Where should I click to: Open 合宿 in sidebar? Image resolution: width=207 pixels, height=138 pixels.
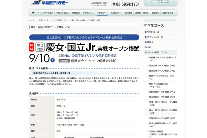tap(149, 47)
